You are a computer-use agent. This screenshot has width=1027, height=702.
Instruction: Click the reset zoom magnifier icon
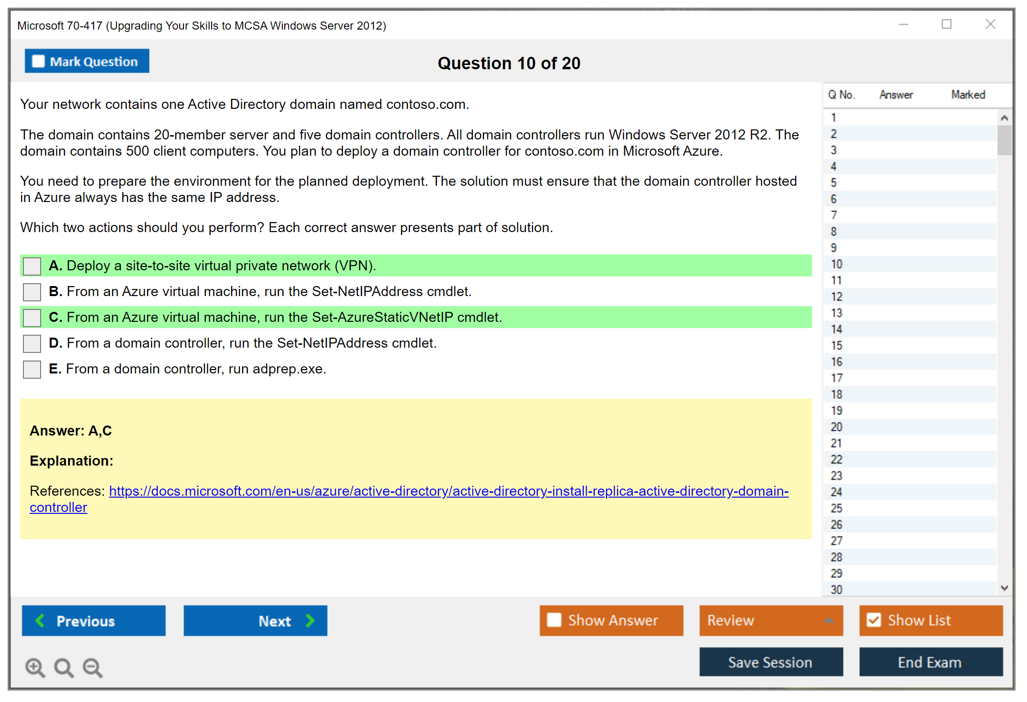[x=64, y=667]
